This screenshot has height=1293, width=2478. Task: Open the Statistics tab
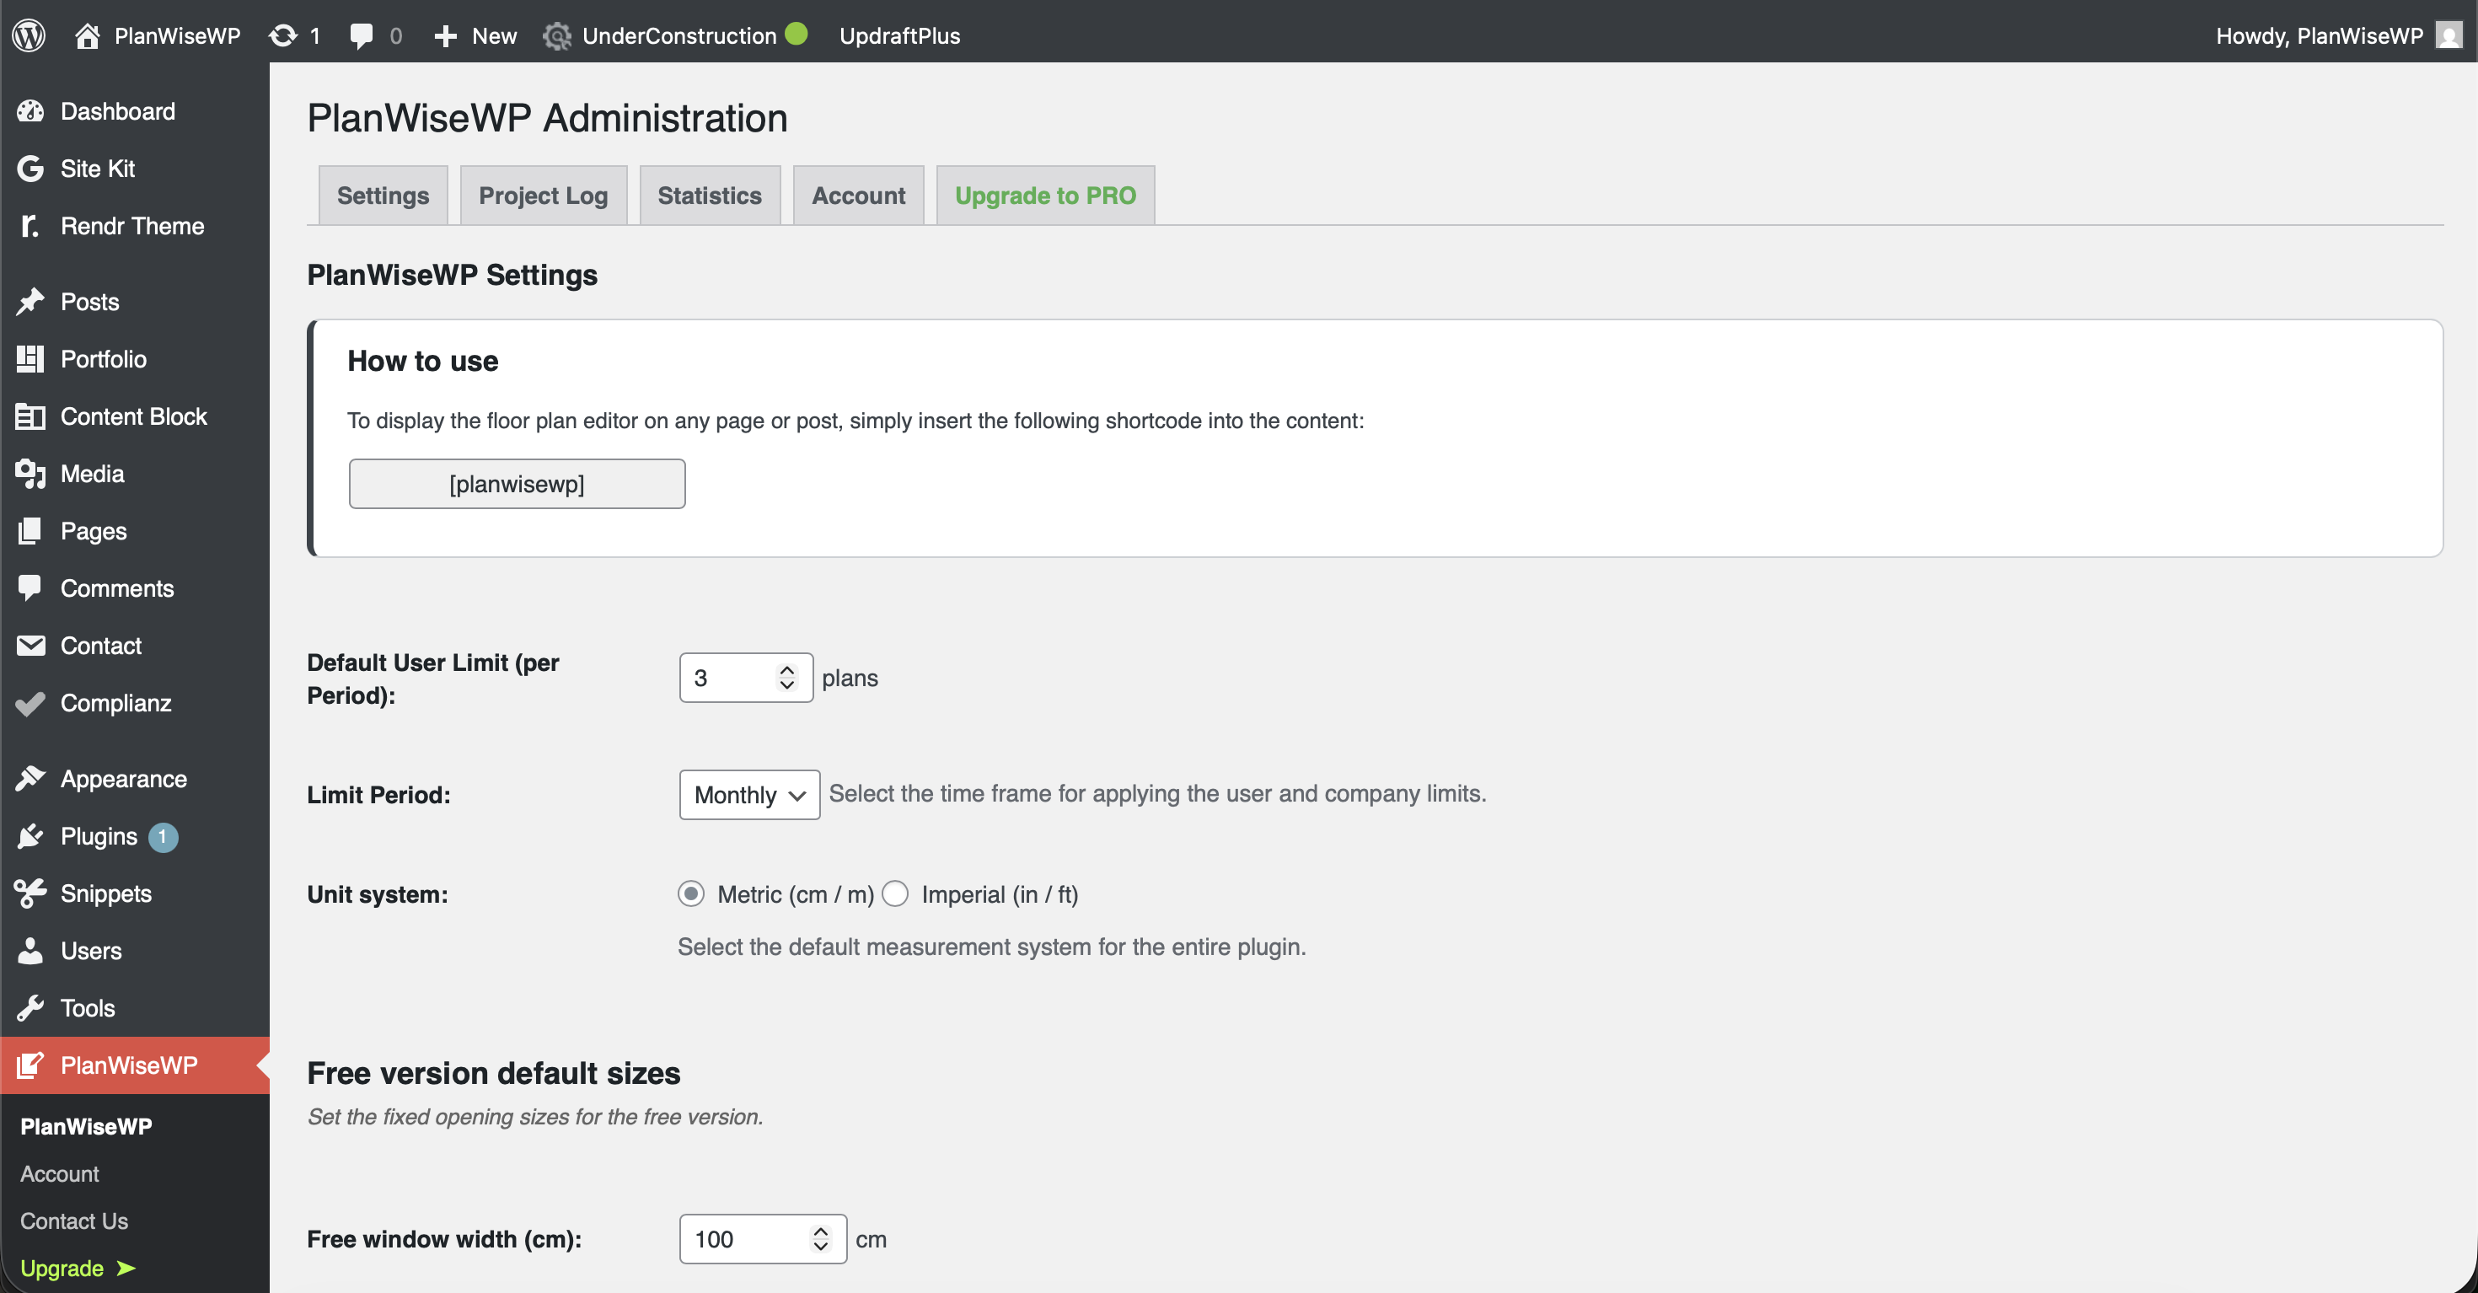point(710,196)
